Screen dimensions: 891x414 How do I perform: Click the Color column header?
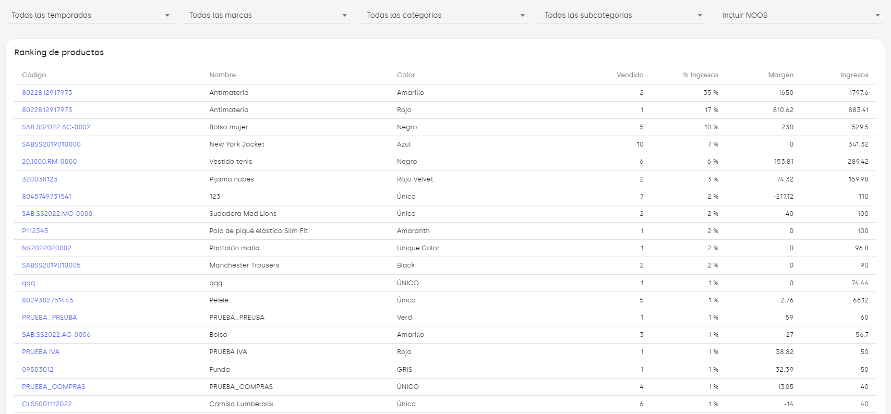406,75
